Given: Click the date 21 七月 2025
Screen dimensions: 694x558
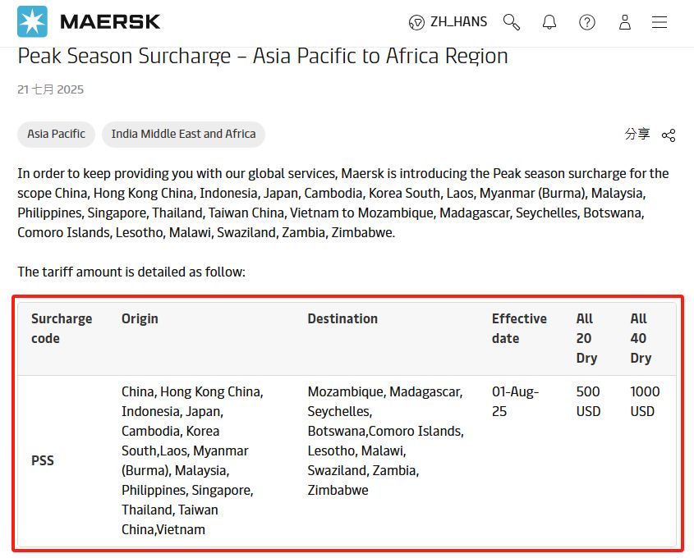Looking at the screenshot, I should (x=50, y=89).
